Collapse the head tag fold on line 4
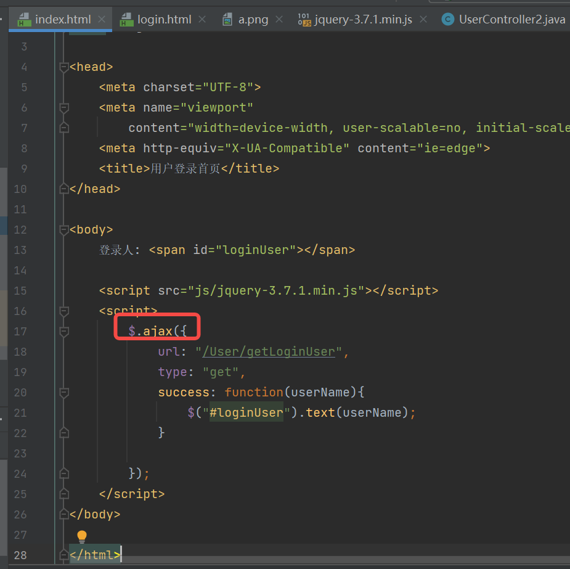 point(64,67)
